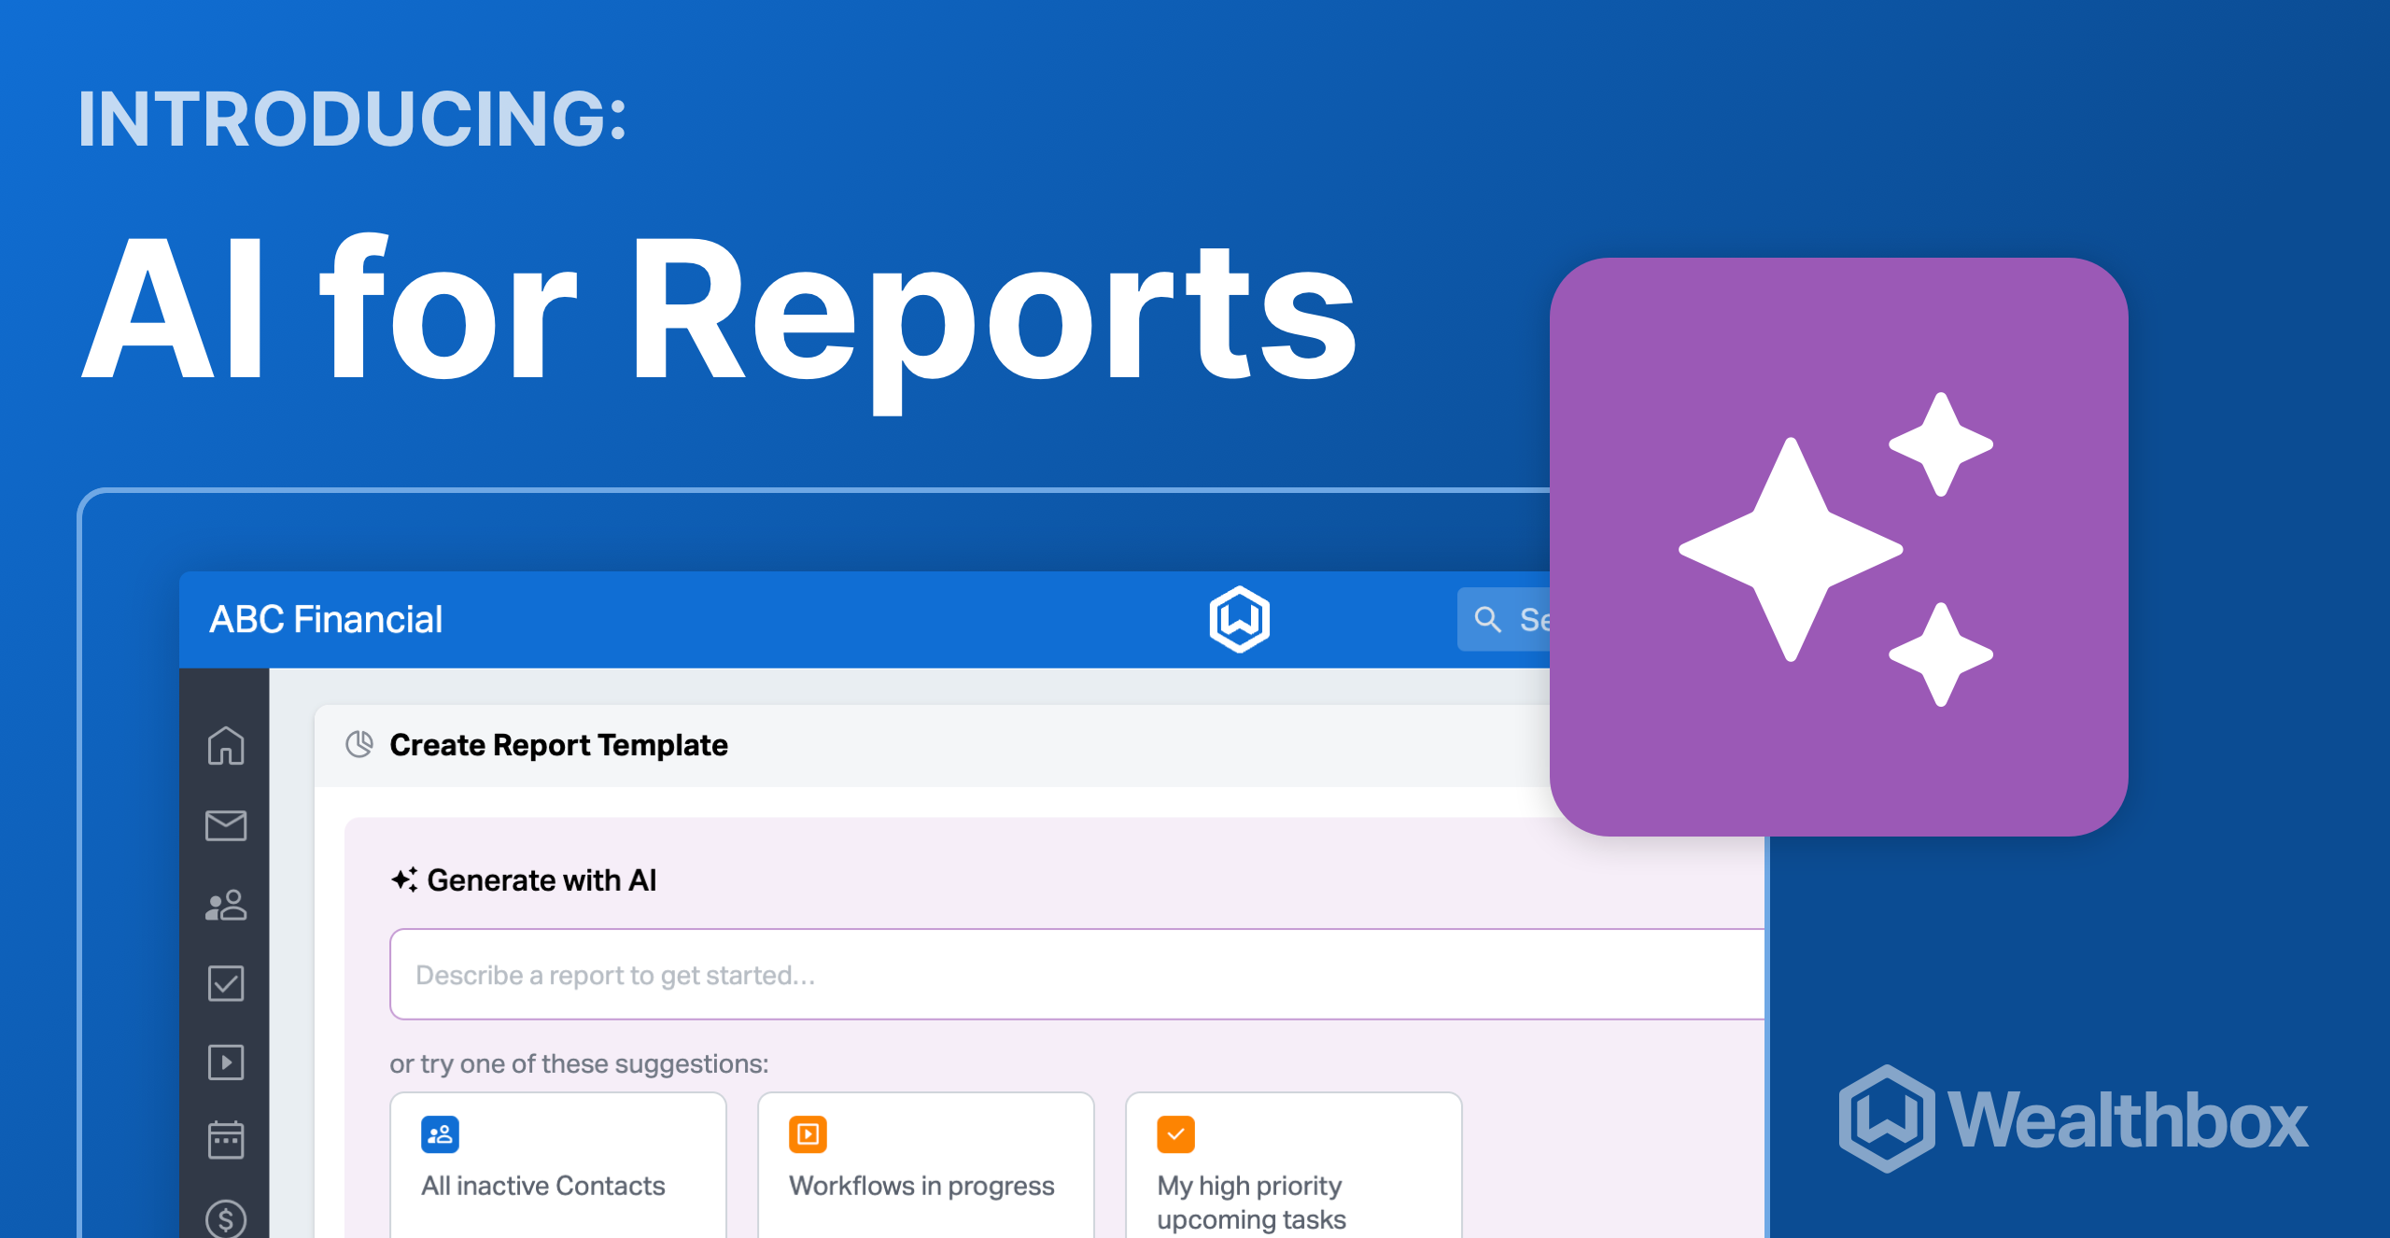The height and width of the screenshot is (1238, 2390).
Task: Click the blue contacts icon on All inactive Contacts card
Action: tap(440, 1133)
